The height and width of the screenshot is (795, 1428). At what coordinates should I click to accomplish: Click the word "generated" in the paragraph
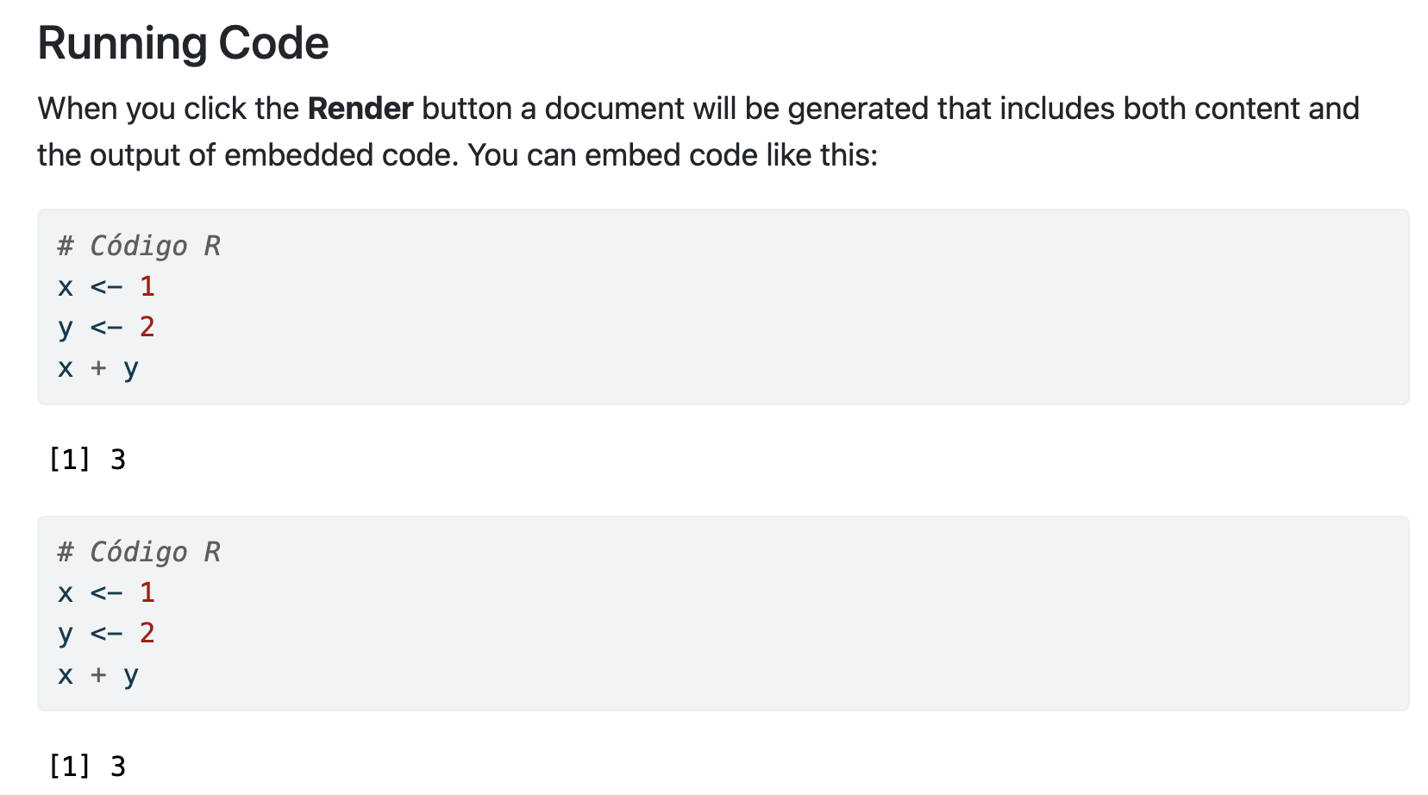(x=858, y=109)
